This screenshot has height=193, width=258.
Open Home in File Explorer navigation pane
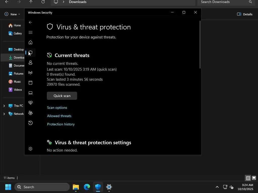click(15, 25)
